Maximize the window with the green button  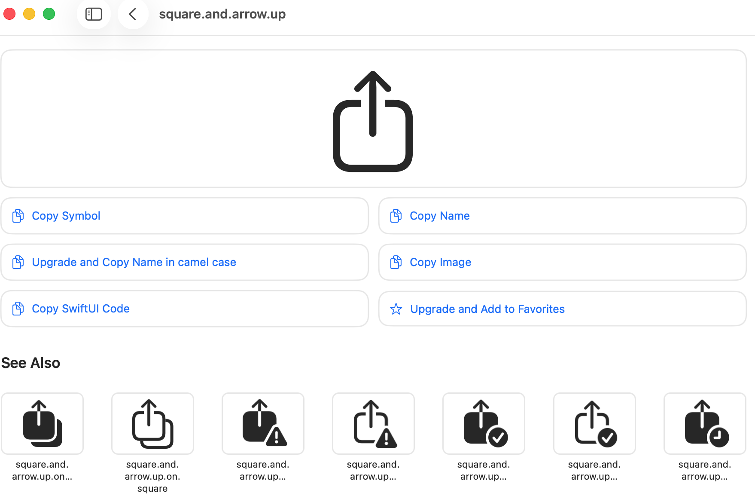pos(49,14)
